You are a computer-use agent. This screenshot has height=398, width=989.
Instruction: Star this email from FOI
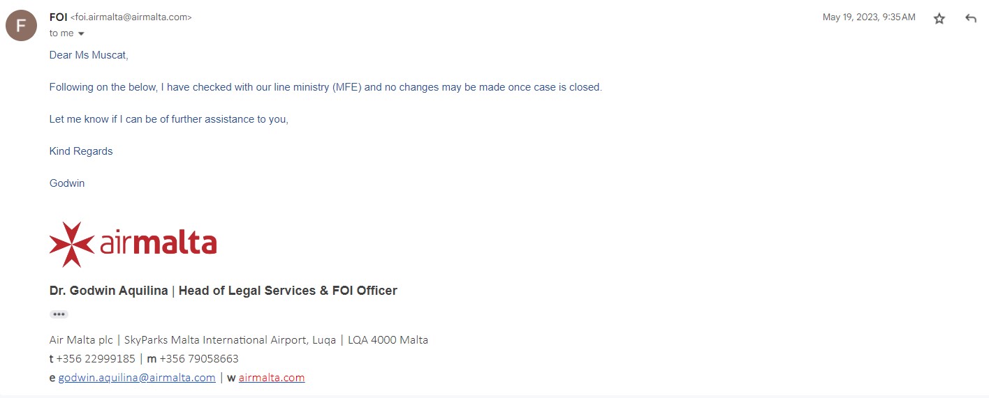pyautogui.click(x=939, y=19)
